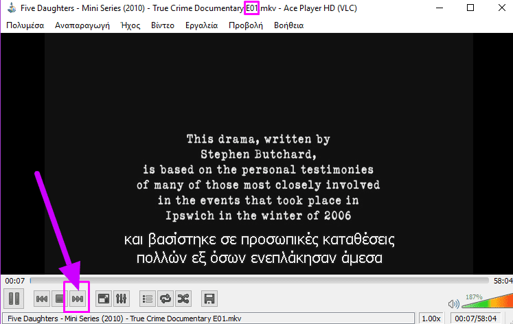513x324 pixels.
Task: Click the status bar file name text
Action: click(124, 319)
